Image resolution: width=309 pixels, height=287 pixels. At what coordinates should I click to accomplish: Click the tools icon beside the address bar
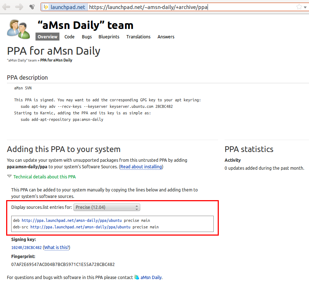(x=32, y=7)
